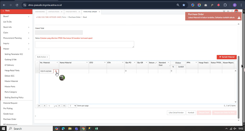
Task: Open Windows Start menu
Action: coord(4,129)
